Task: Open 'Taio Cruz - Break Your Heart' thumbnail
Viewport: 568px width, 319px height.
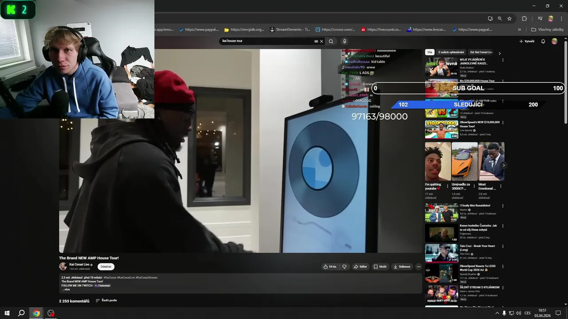Action: click(442, 253)
